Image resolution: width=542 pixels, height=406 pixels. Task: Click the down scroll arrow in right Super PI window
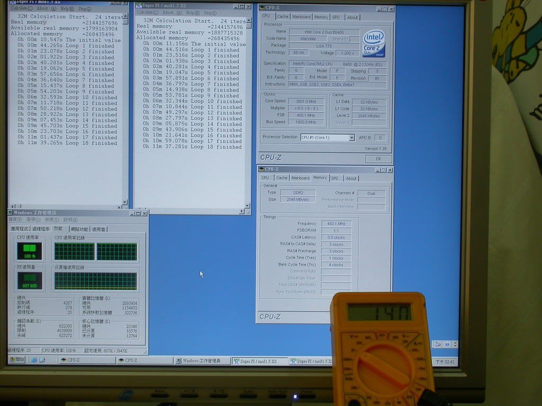(248, 206)
